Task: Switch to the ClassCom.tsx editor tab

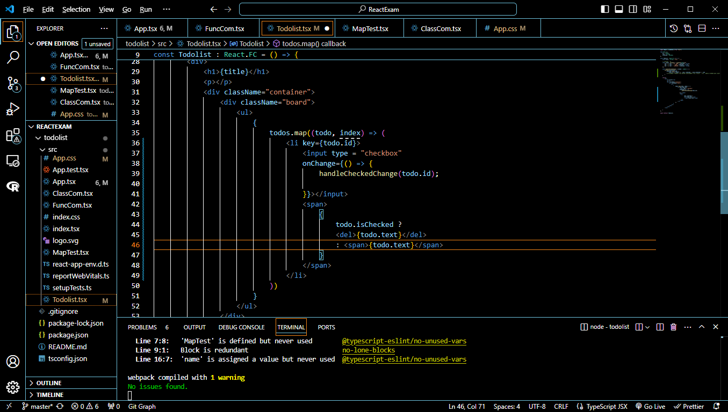Action: (440, 28)
